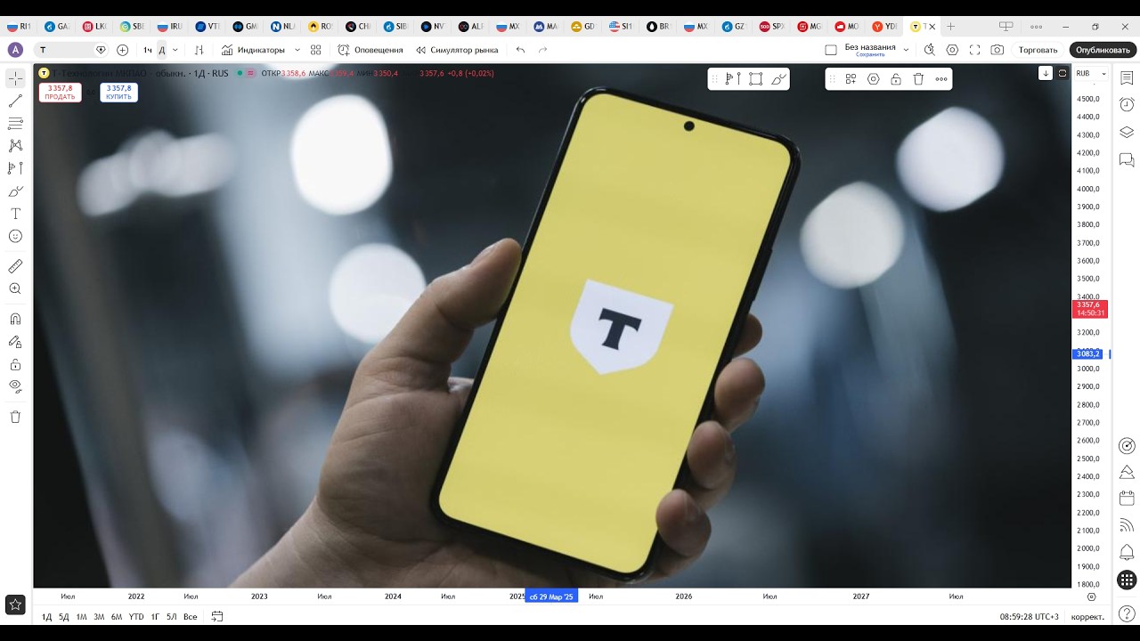This screenshot has width=1140, height=641.
Task: Open the favorites star toolbar button
Action: (x=15, y=605)
